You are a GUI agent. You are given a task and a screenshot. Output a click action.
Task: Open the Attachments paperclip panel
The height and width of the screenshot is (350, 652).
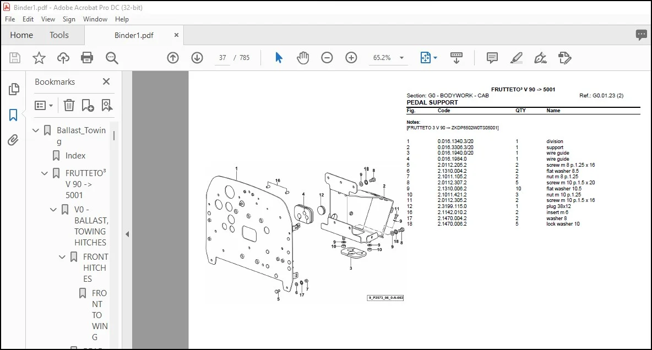(13, 140)
